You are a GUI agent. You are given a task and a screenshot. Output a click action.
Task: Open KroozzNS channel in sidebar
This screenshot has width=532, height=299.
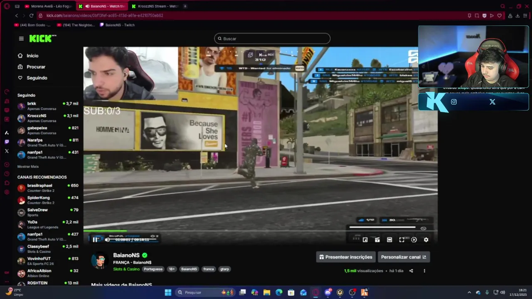(48, 118)
